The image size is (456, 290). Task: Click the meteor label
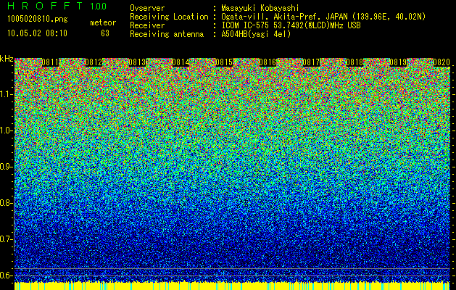(x=103, y=22)
